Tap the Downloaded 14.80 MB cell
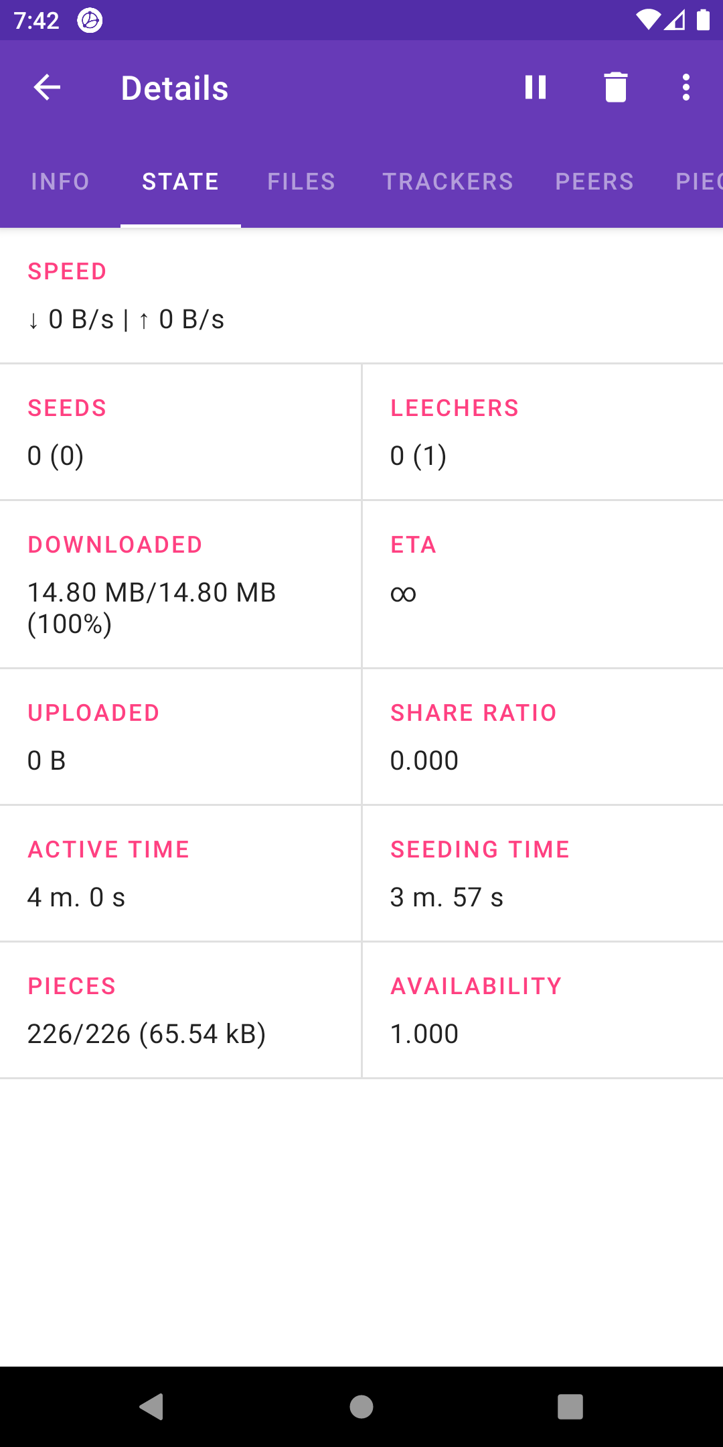This screenshot has height=1447, width=723. 181,584
